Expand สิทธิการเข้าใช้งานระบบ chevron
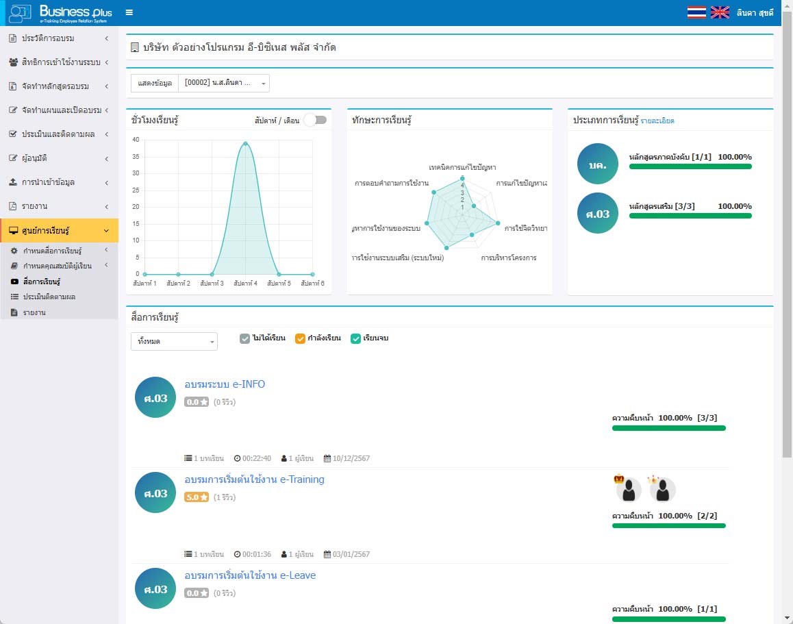The width and height of the screenshot is (793, 624). 107,62
